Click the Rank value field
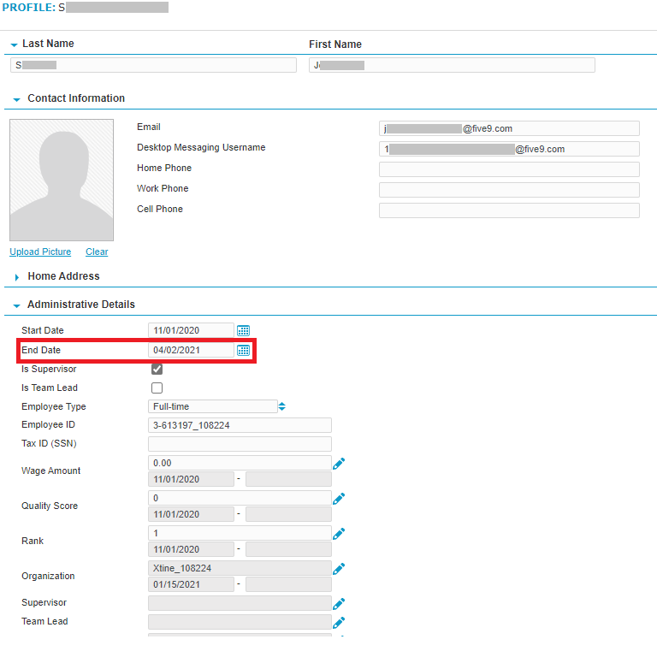Image resolution: width=657 pixels, height=663 pixels. (240, 533)
